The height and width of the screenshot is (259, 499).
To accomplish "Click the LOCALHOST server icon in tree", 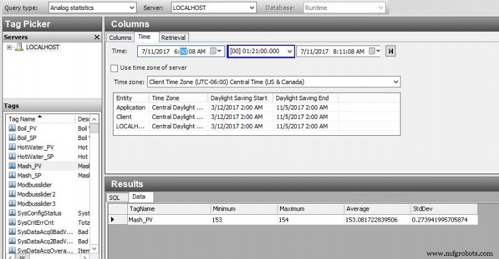I will [x=19, y=47].
